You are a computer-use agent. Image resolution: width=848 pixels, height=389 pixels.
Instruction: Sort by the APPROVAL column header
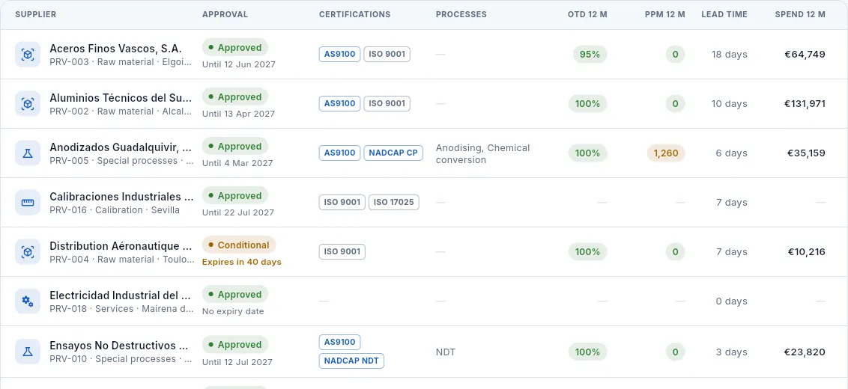[225, 15]
